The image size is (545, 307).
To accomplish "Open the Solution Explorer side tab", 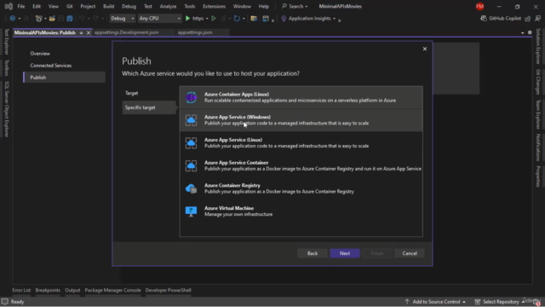I will (538, 46).
